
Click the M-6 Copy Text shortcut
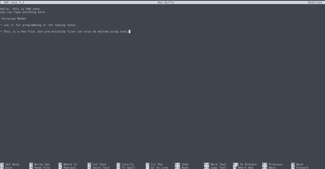coord(215,167)
